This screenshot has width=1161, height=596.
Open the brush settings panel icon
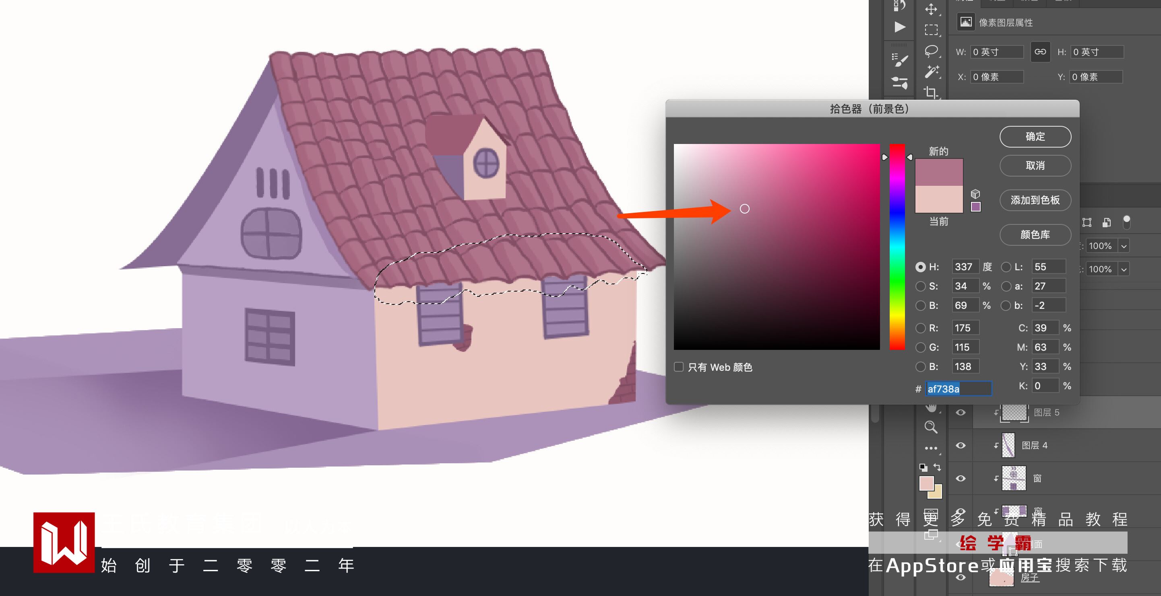point(900,60)
